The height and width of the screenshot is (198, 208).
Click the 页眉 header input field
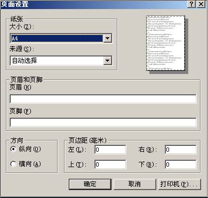pos(103,99)
